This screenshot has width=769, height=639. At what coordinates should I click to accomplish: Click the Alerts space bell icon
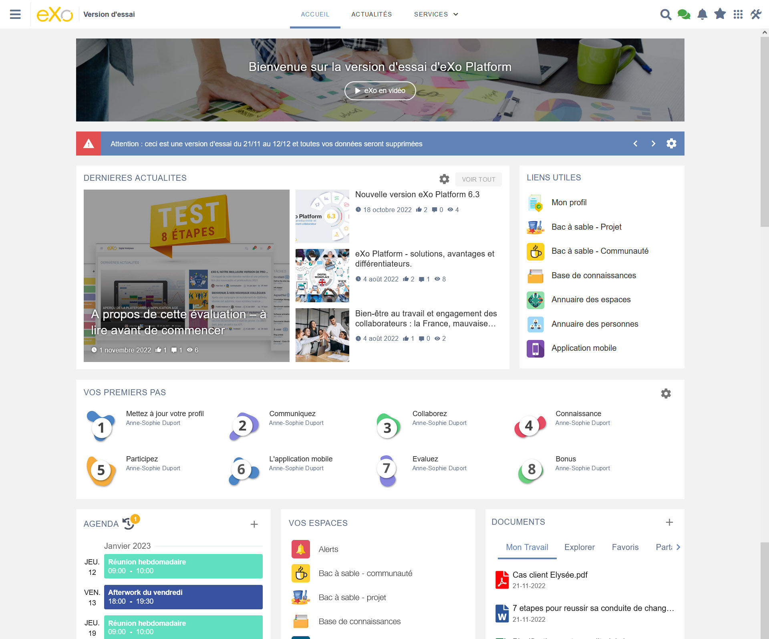click(301, 549)
